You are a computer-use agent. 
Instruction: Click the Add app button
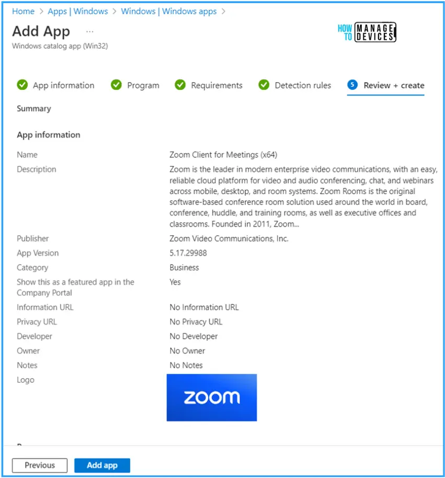coord(102,465)
